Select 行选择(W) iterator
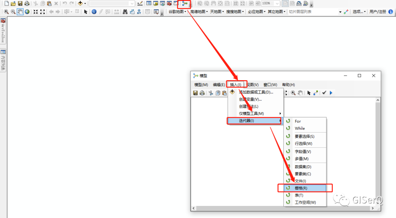Screen dimensions: 396x218 tap(305, 144)
